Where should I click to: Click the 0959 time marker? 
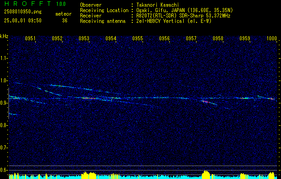pos(245,38)
